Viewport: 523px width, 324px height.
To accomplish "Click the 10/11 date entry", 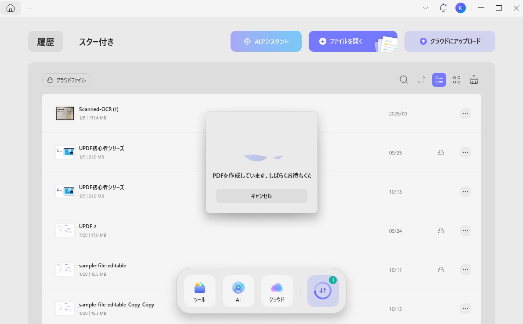I will click(x=395, y=270).
